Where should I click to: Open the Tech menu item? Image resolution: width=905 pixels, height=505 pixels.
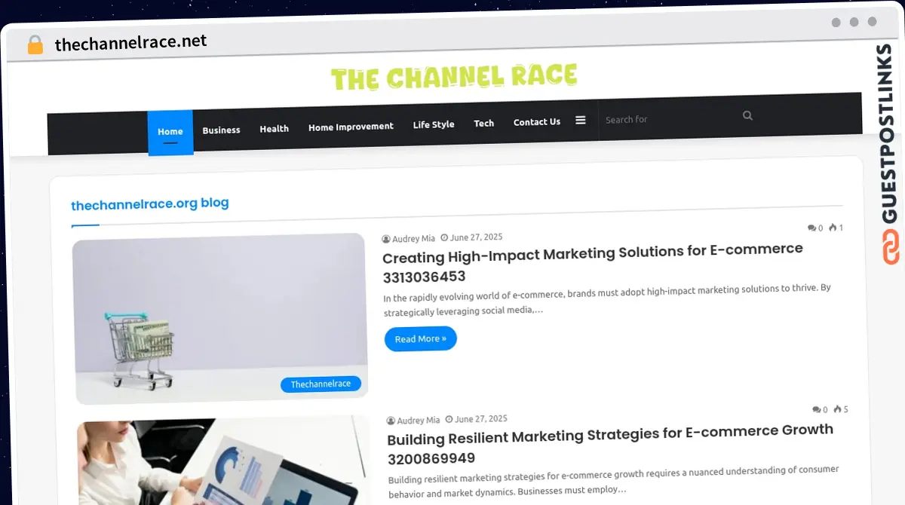(x=484, y=123)
